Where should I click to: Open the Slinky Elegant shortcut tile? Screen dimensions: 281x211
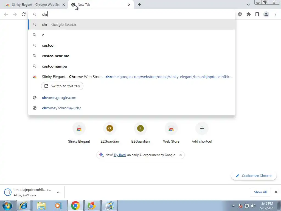point(79,133)
